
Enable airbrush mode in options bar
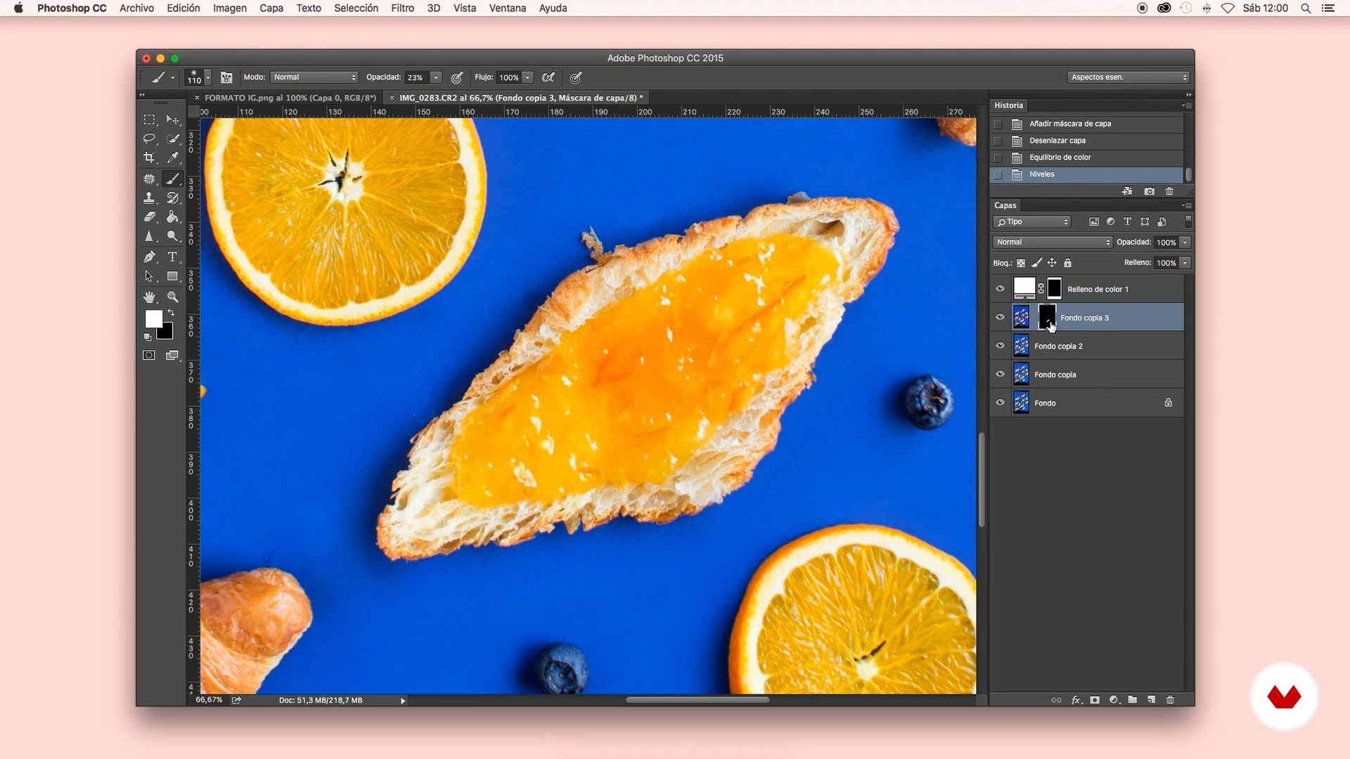548,77
